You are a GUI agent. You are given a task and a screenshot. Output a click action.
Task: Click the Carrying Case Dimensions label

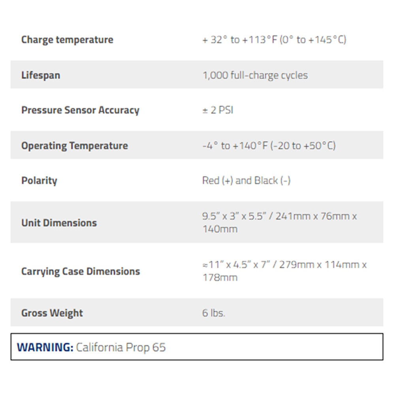(x=81, y=271)
